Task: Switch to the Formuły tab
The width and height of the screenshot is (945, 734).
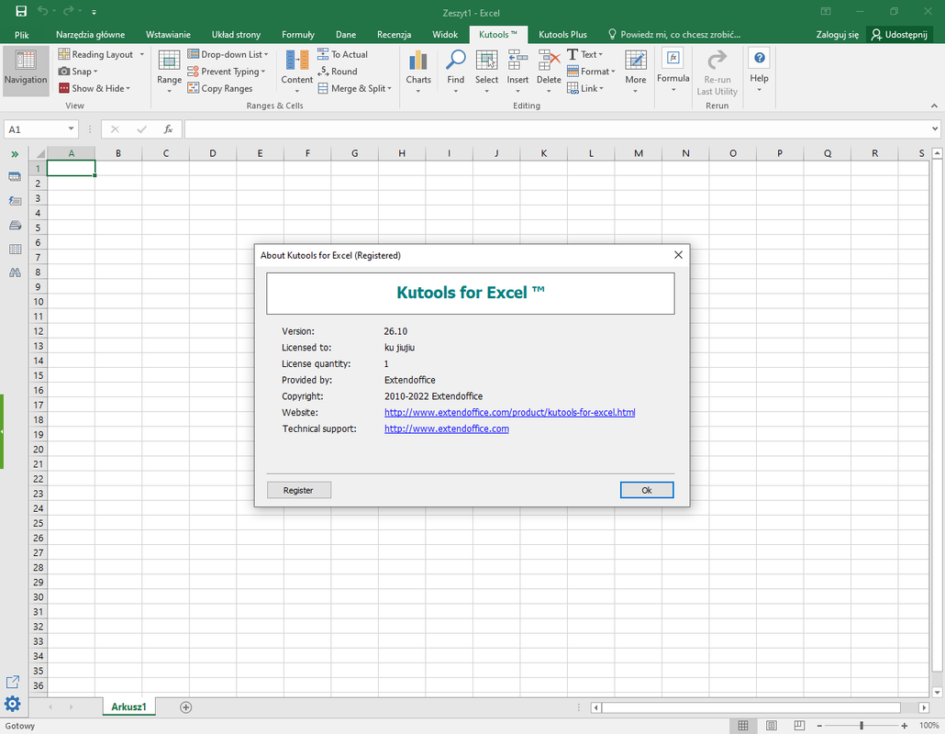Action: (x=298, y=34)
